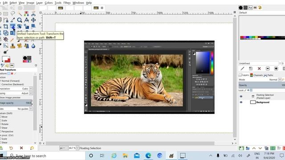This screenshot has height=160, width=285.
Task: Open the Windows menu
Action: pyautogui.click(x=78, y=3)
